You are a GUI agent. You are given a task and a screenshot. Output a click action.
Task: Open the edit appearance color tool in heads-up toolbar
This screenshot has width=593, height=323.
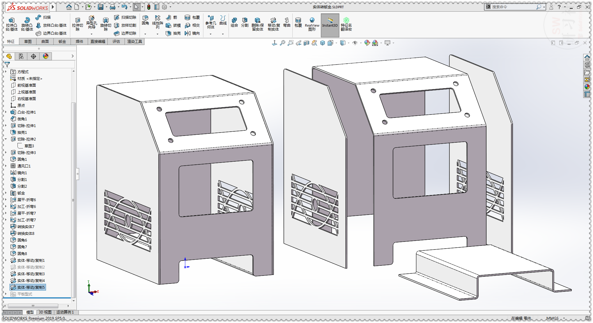pos(367,43)
